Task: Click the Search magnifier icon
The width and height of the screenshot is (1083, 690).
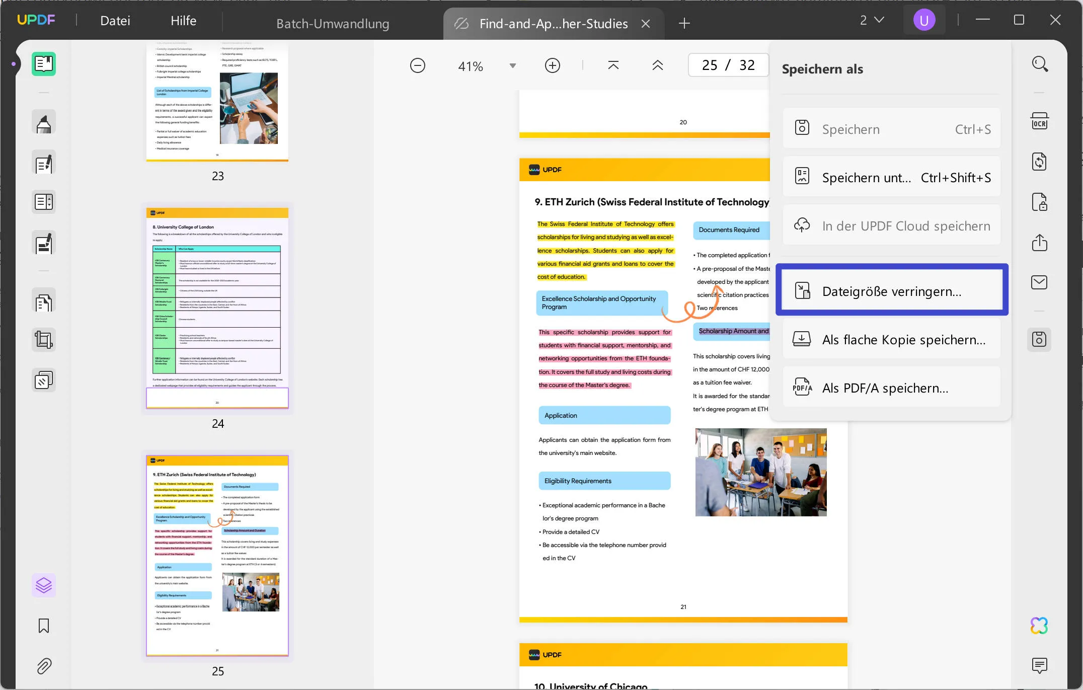Action: tap(1040, 64)
